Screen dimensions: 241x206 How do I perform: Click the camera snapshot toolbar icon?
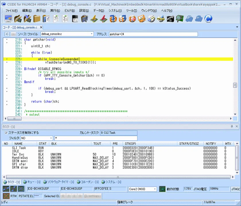(x=170, y=19)
